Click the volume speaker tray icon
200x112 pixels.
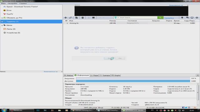click(x=183, y=110)
